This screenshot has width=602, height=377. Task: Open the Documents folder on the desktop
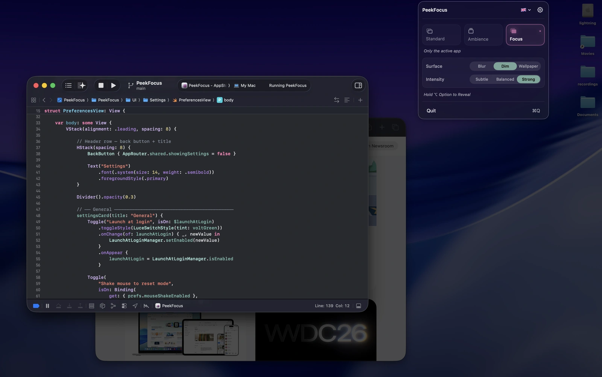click(x=587, y=106)
